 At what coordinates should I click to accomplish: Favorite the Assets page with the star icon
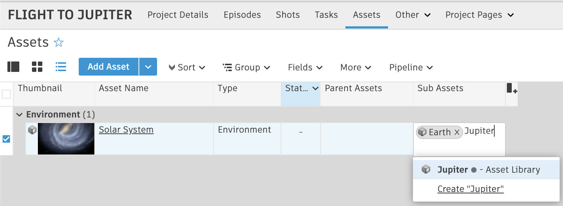59,43
